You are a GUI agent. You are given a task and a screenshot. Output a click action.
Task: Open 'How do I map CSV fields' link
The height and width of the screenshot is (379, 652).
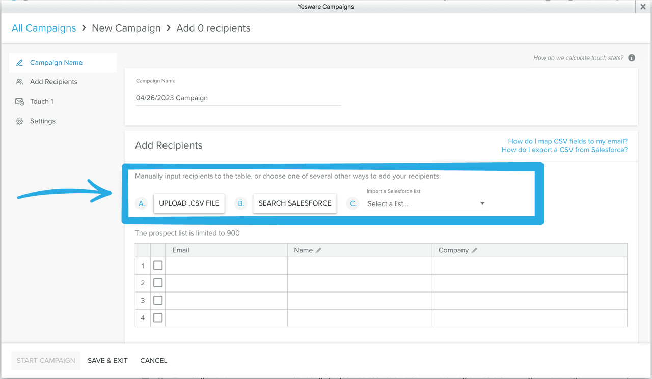pyautogui.click(x=568, y=141)
